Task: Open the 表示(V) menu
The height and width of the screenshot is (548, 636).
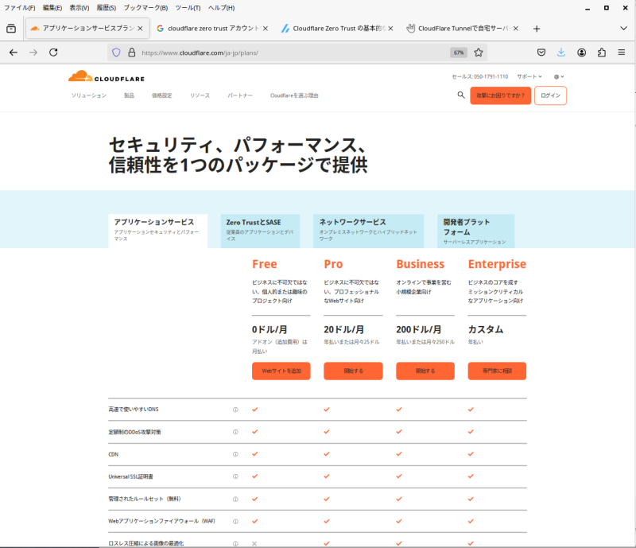Action: [x=79, y=8]
